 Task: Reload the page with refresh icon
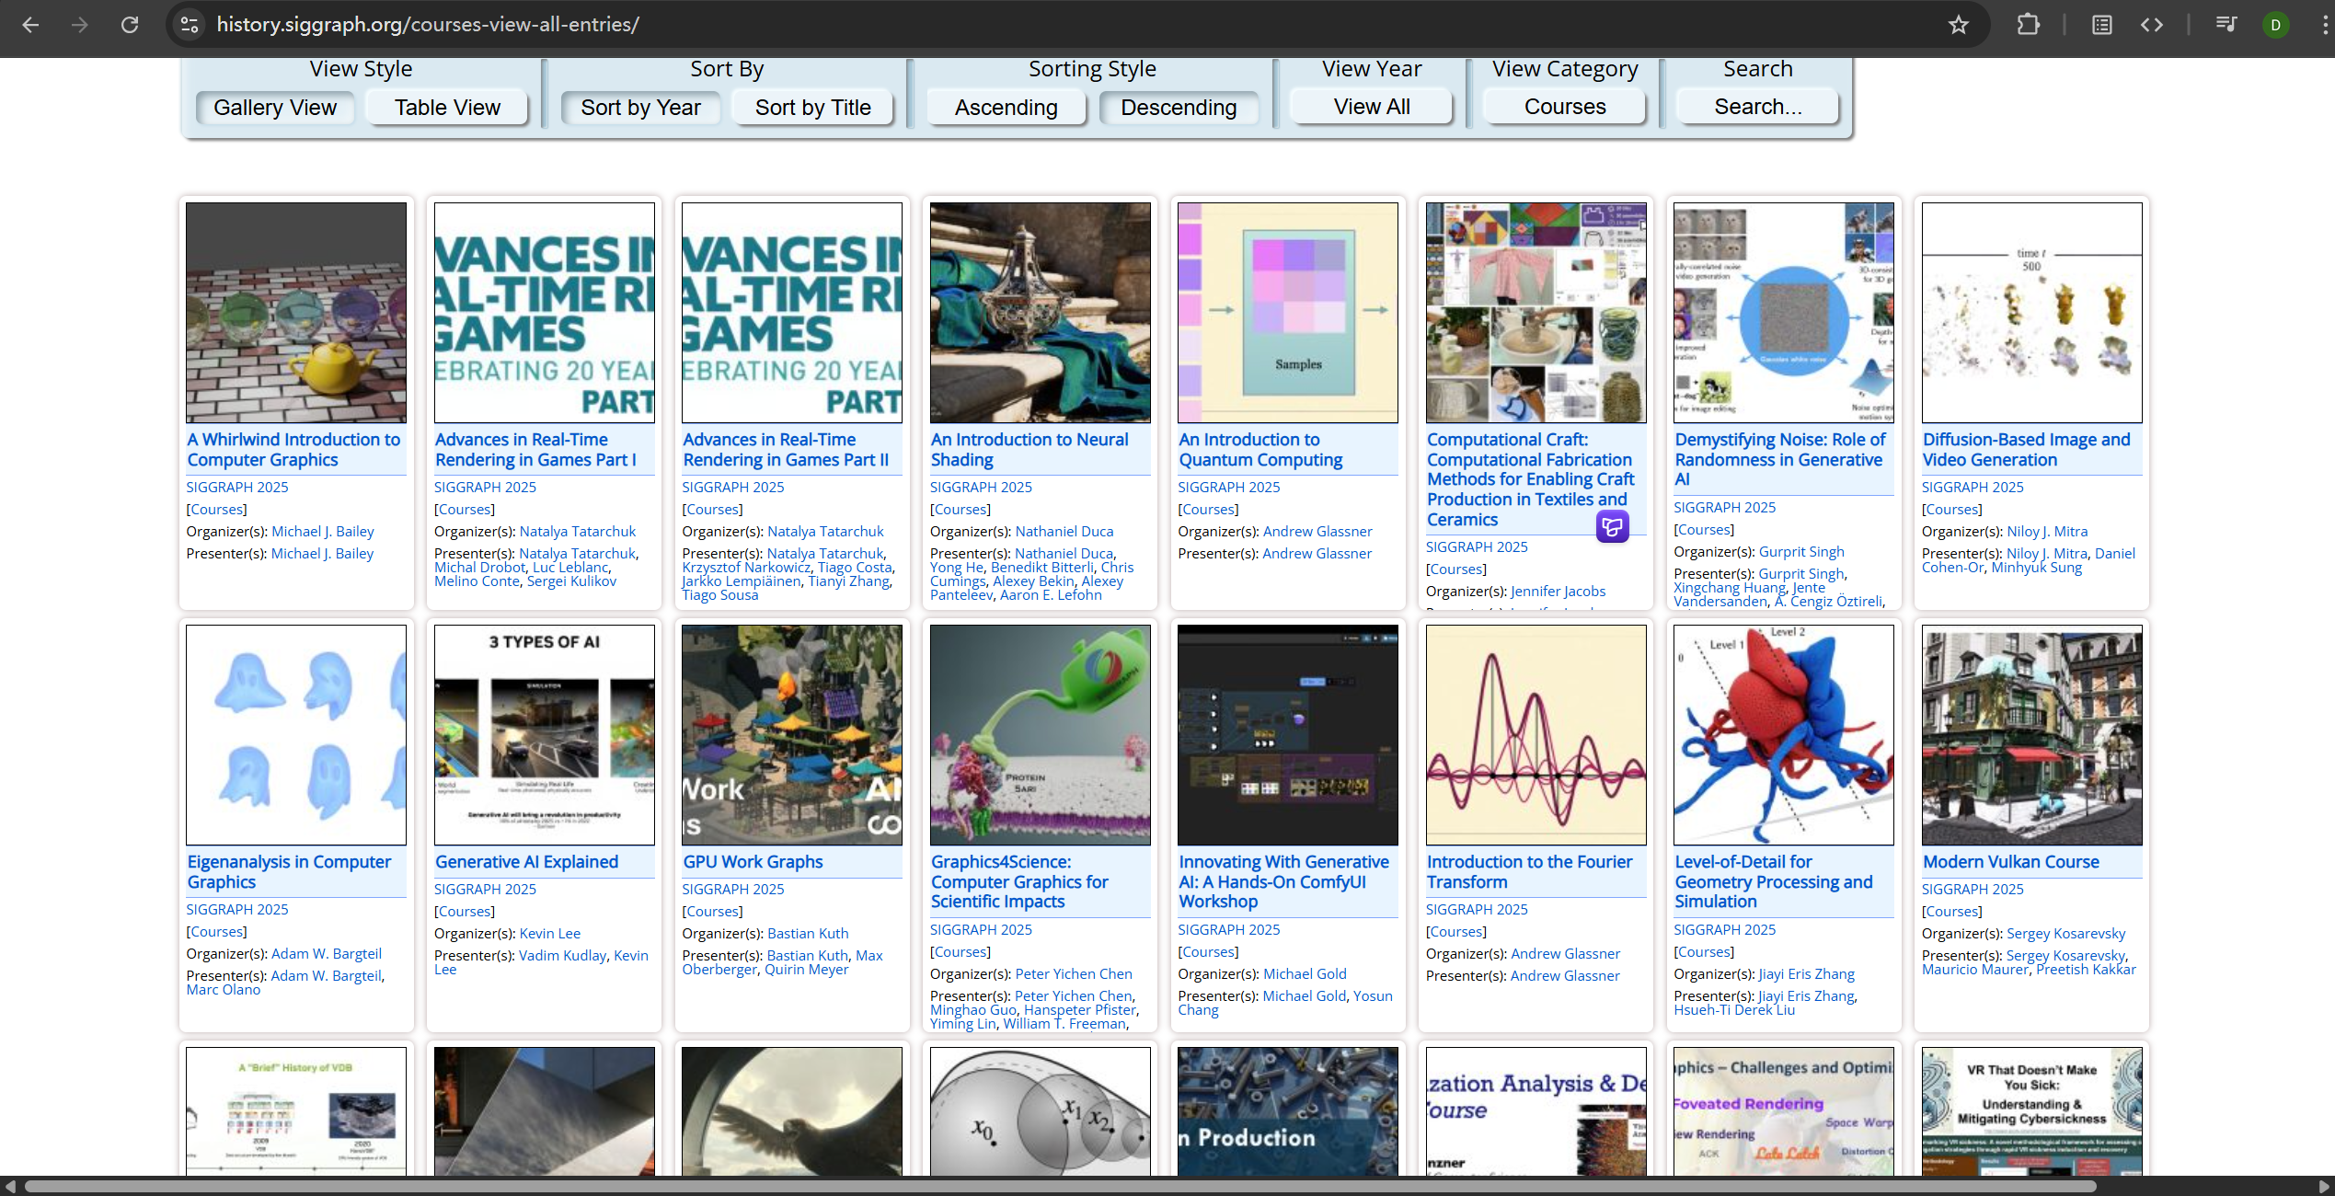click(130, 25)
